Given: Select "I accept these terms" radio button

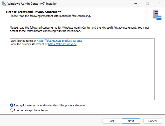Looking at the screenshot, I should pyautogui.click(x=12, y=105).
